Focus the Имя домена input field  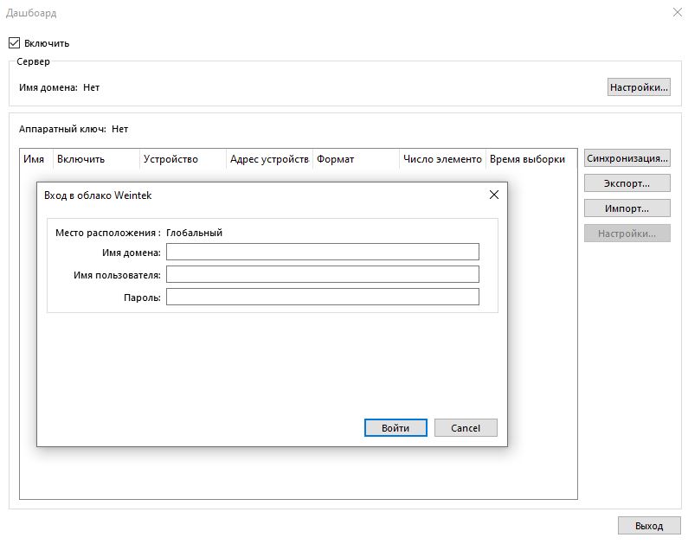click(x=322, y=252)
